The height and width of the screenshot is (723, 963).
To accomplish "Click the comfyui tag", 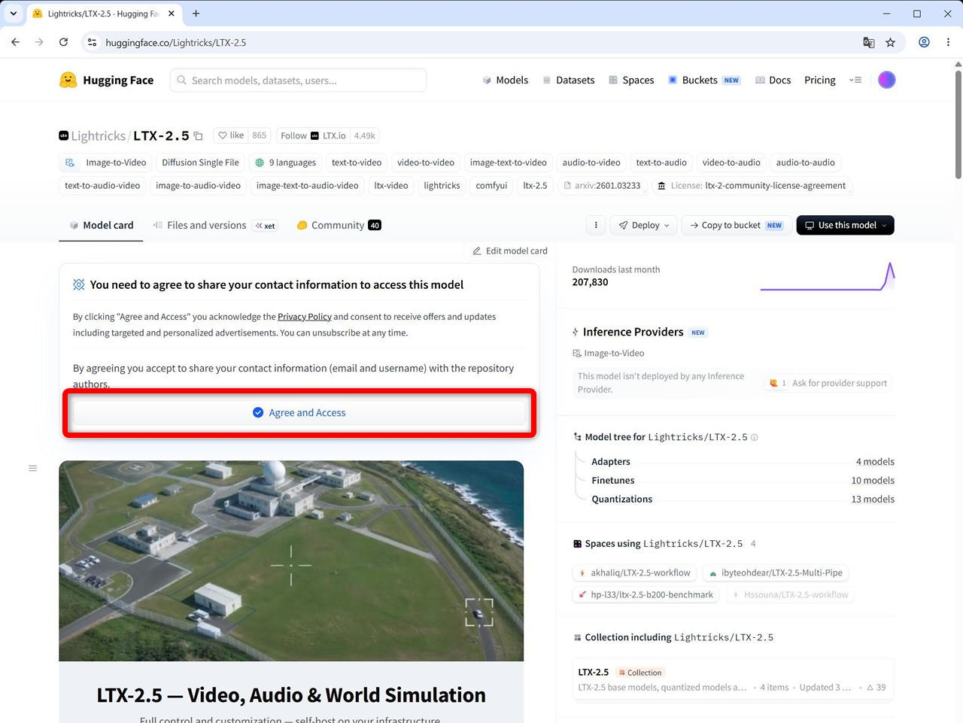I will (491, 185).
